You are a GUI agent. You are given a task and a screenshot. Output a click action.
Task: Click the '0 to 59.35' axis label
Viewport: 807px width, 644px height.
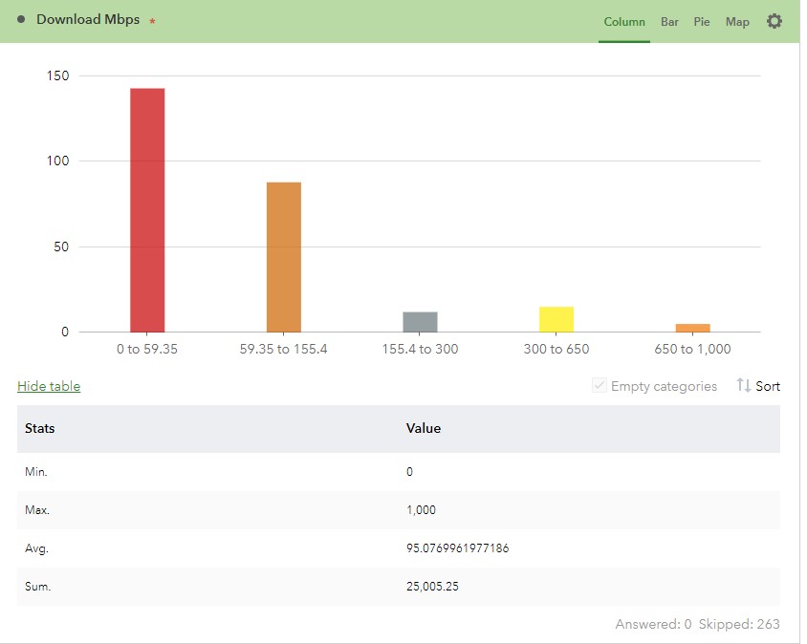coord(147,350)
